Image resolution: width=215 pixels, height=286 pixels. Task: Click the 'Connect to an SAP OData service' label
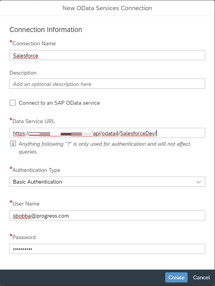click(60, 103)
